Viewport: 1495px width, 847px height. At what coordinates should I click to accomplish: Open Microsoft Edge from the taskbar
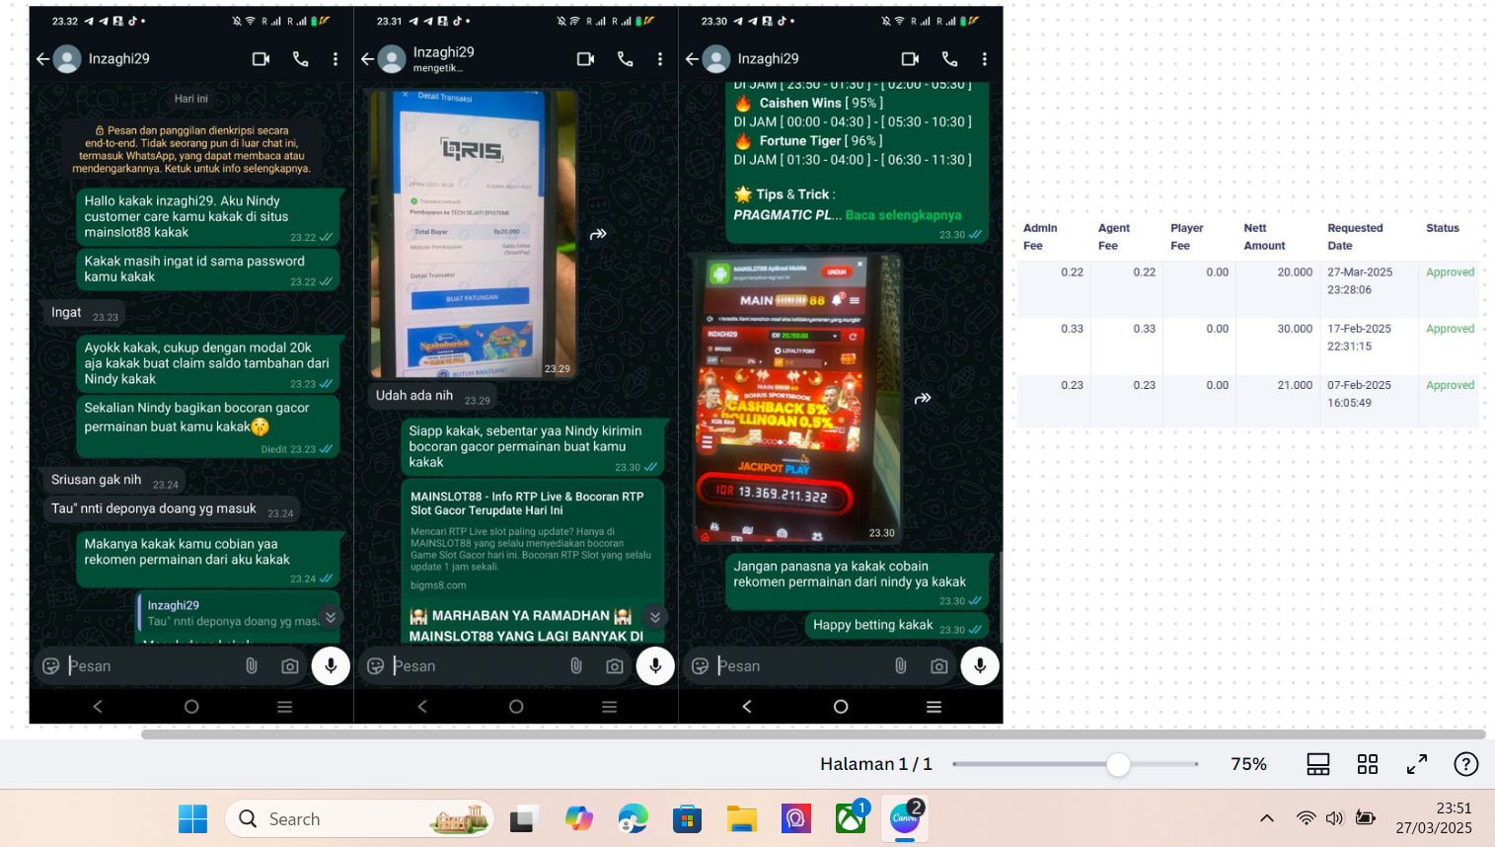[633, 818]
